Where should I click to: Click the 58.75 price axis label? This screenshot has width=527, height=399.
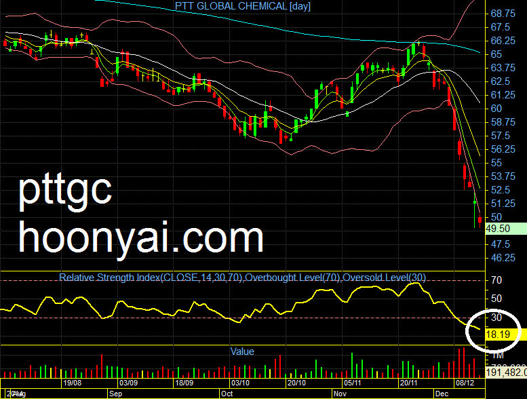503,122
